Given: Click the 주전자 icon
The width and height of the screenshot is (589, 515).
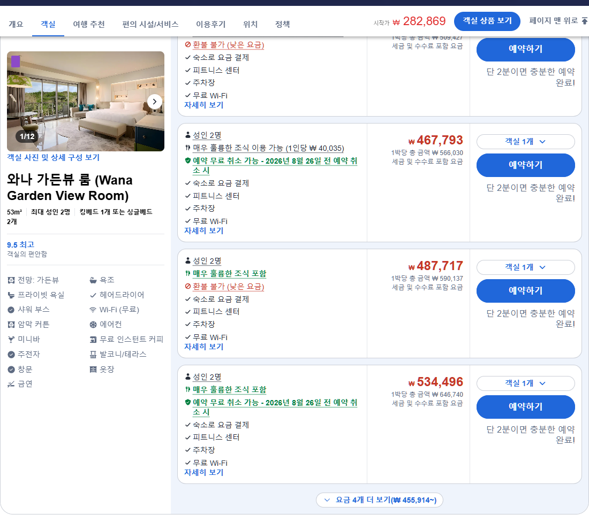Looking at the screenshot, I should pyautogui.click(x=11, y=355).
